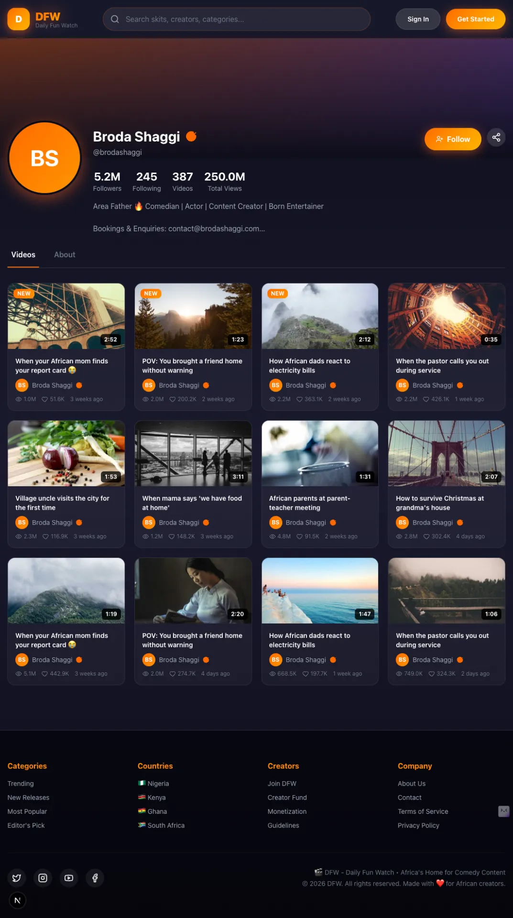Click the Get Started button
513x918 pixels.
475,19
